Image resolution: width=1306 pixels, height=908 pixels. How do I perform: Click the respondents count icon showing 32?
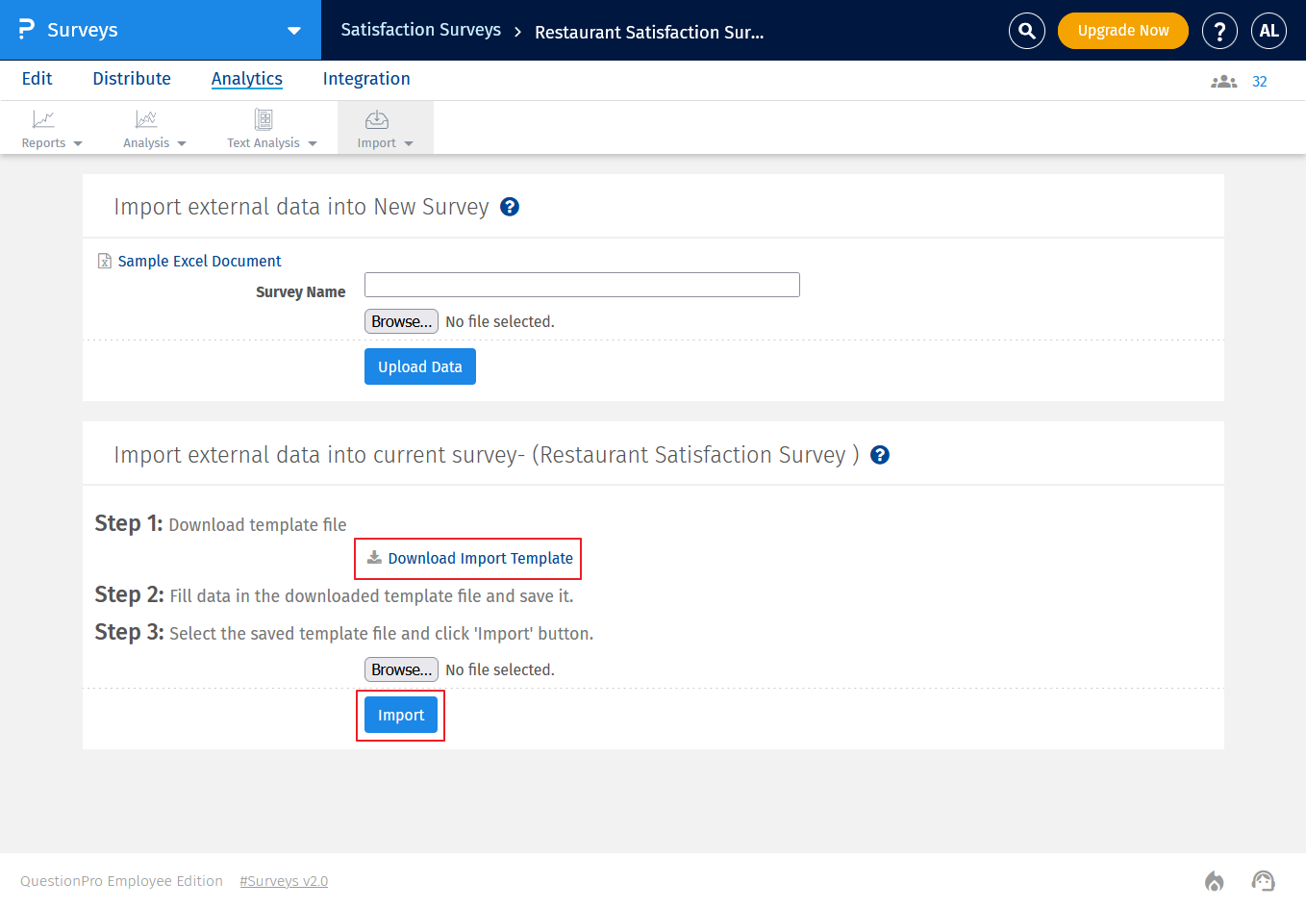[1223, 82]
